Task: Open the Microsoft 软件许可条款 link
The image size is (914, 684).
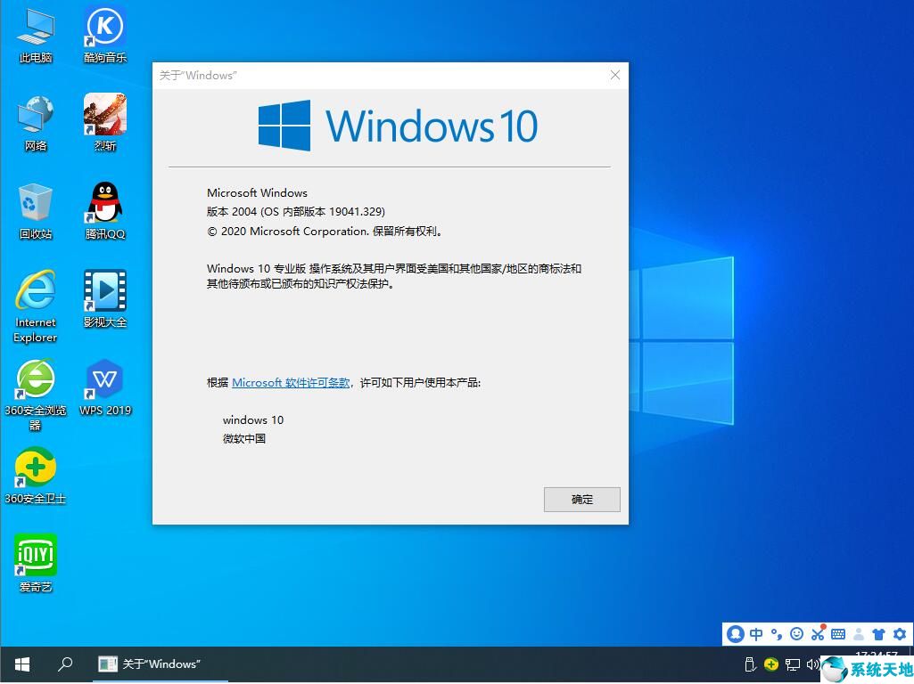Action: pyautogui.click(x=291, y=383)
